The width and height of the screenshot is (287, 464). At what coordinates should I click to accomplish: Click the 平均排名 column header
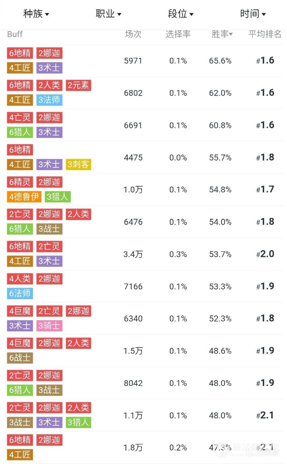pos(265,34)
